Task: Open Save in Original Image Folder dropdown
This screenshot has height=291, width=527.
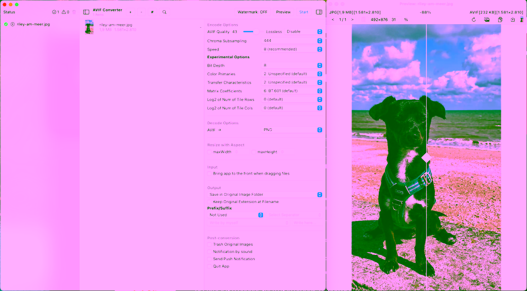Action: (265, 195)
